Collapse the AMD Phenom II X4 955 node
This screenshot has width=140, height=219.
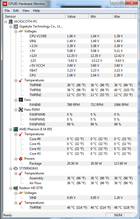tap(11, 129)
